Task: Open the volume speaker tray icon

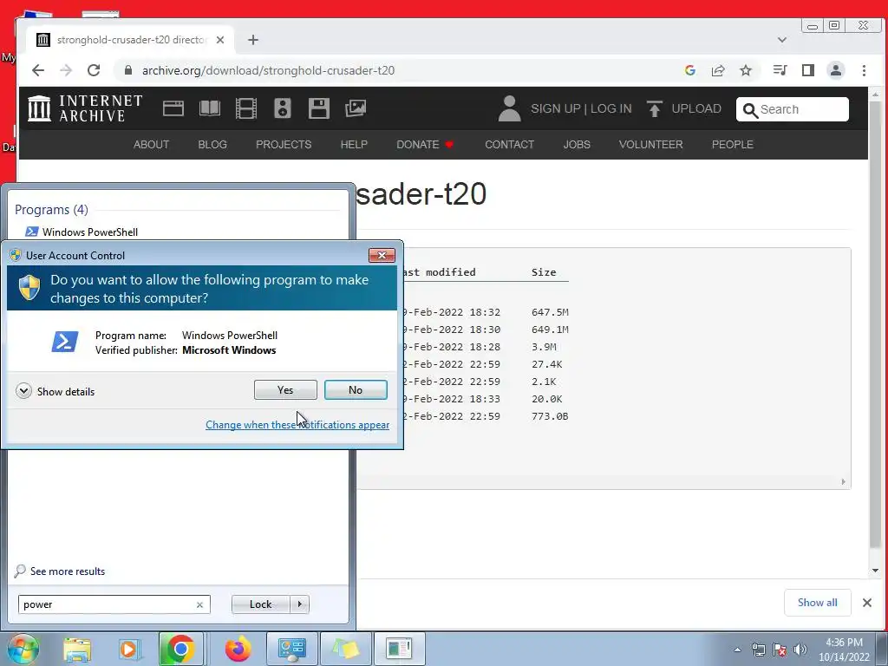Action: point(800,650)
